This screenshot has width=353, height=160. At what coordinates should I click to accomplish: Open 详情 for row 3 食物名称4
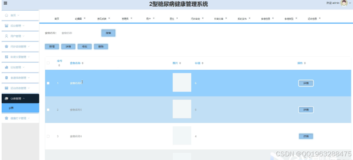306,136
